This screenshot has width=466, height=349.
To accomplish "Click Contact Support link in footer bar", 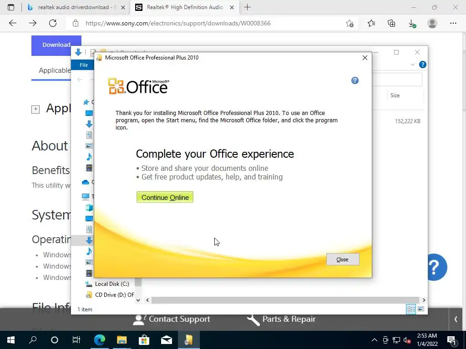I will [172, 319].
